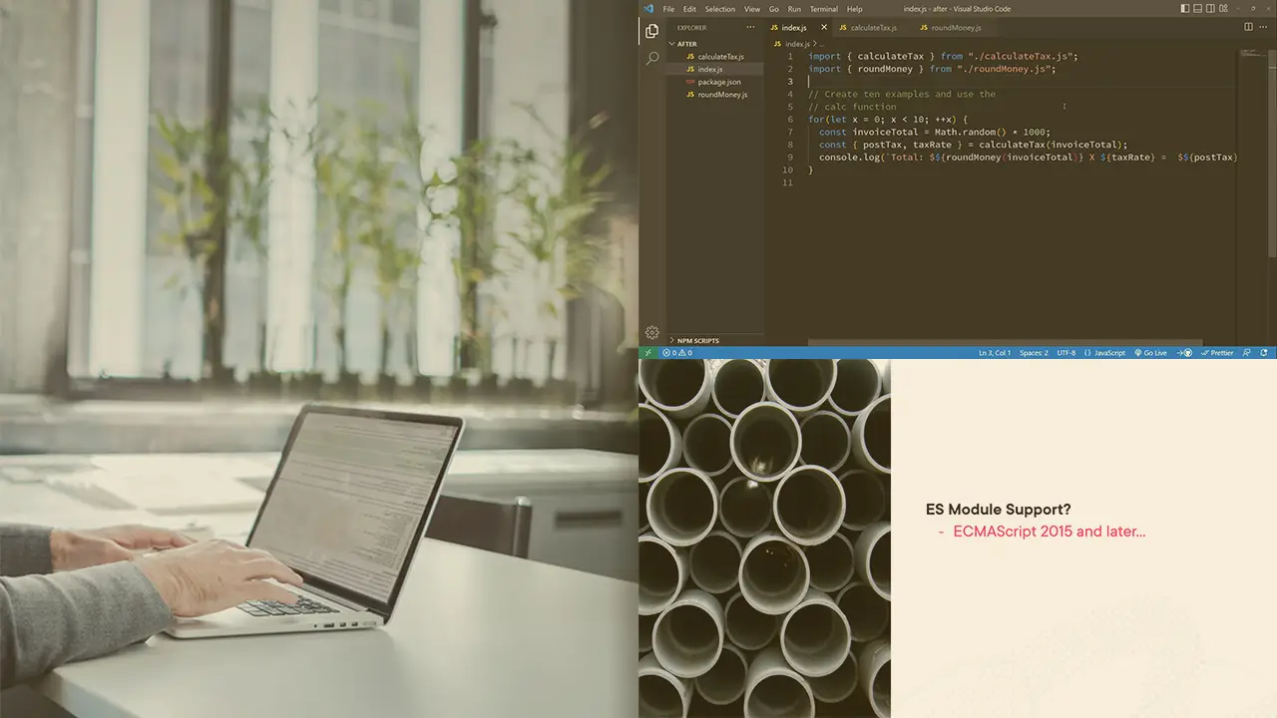Change file encoding UTF-8

1066,353
